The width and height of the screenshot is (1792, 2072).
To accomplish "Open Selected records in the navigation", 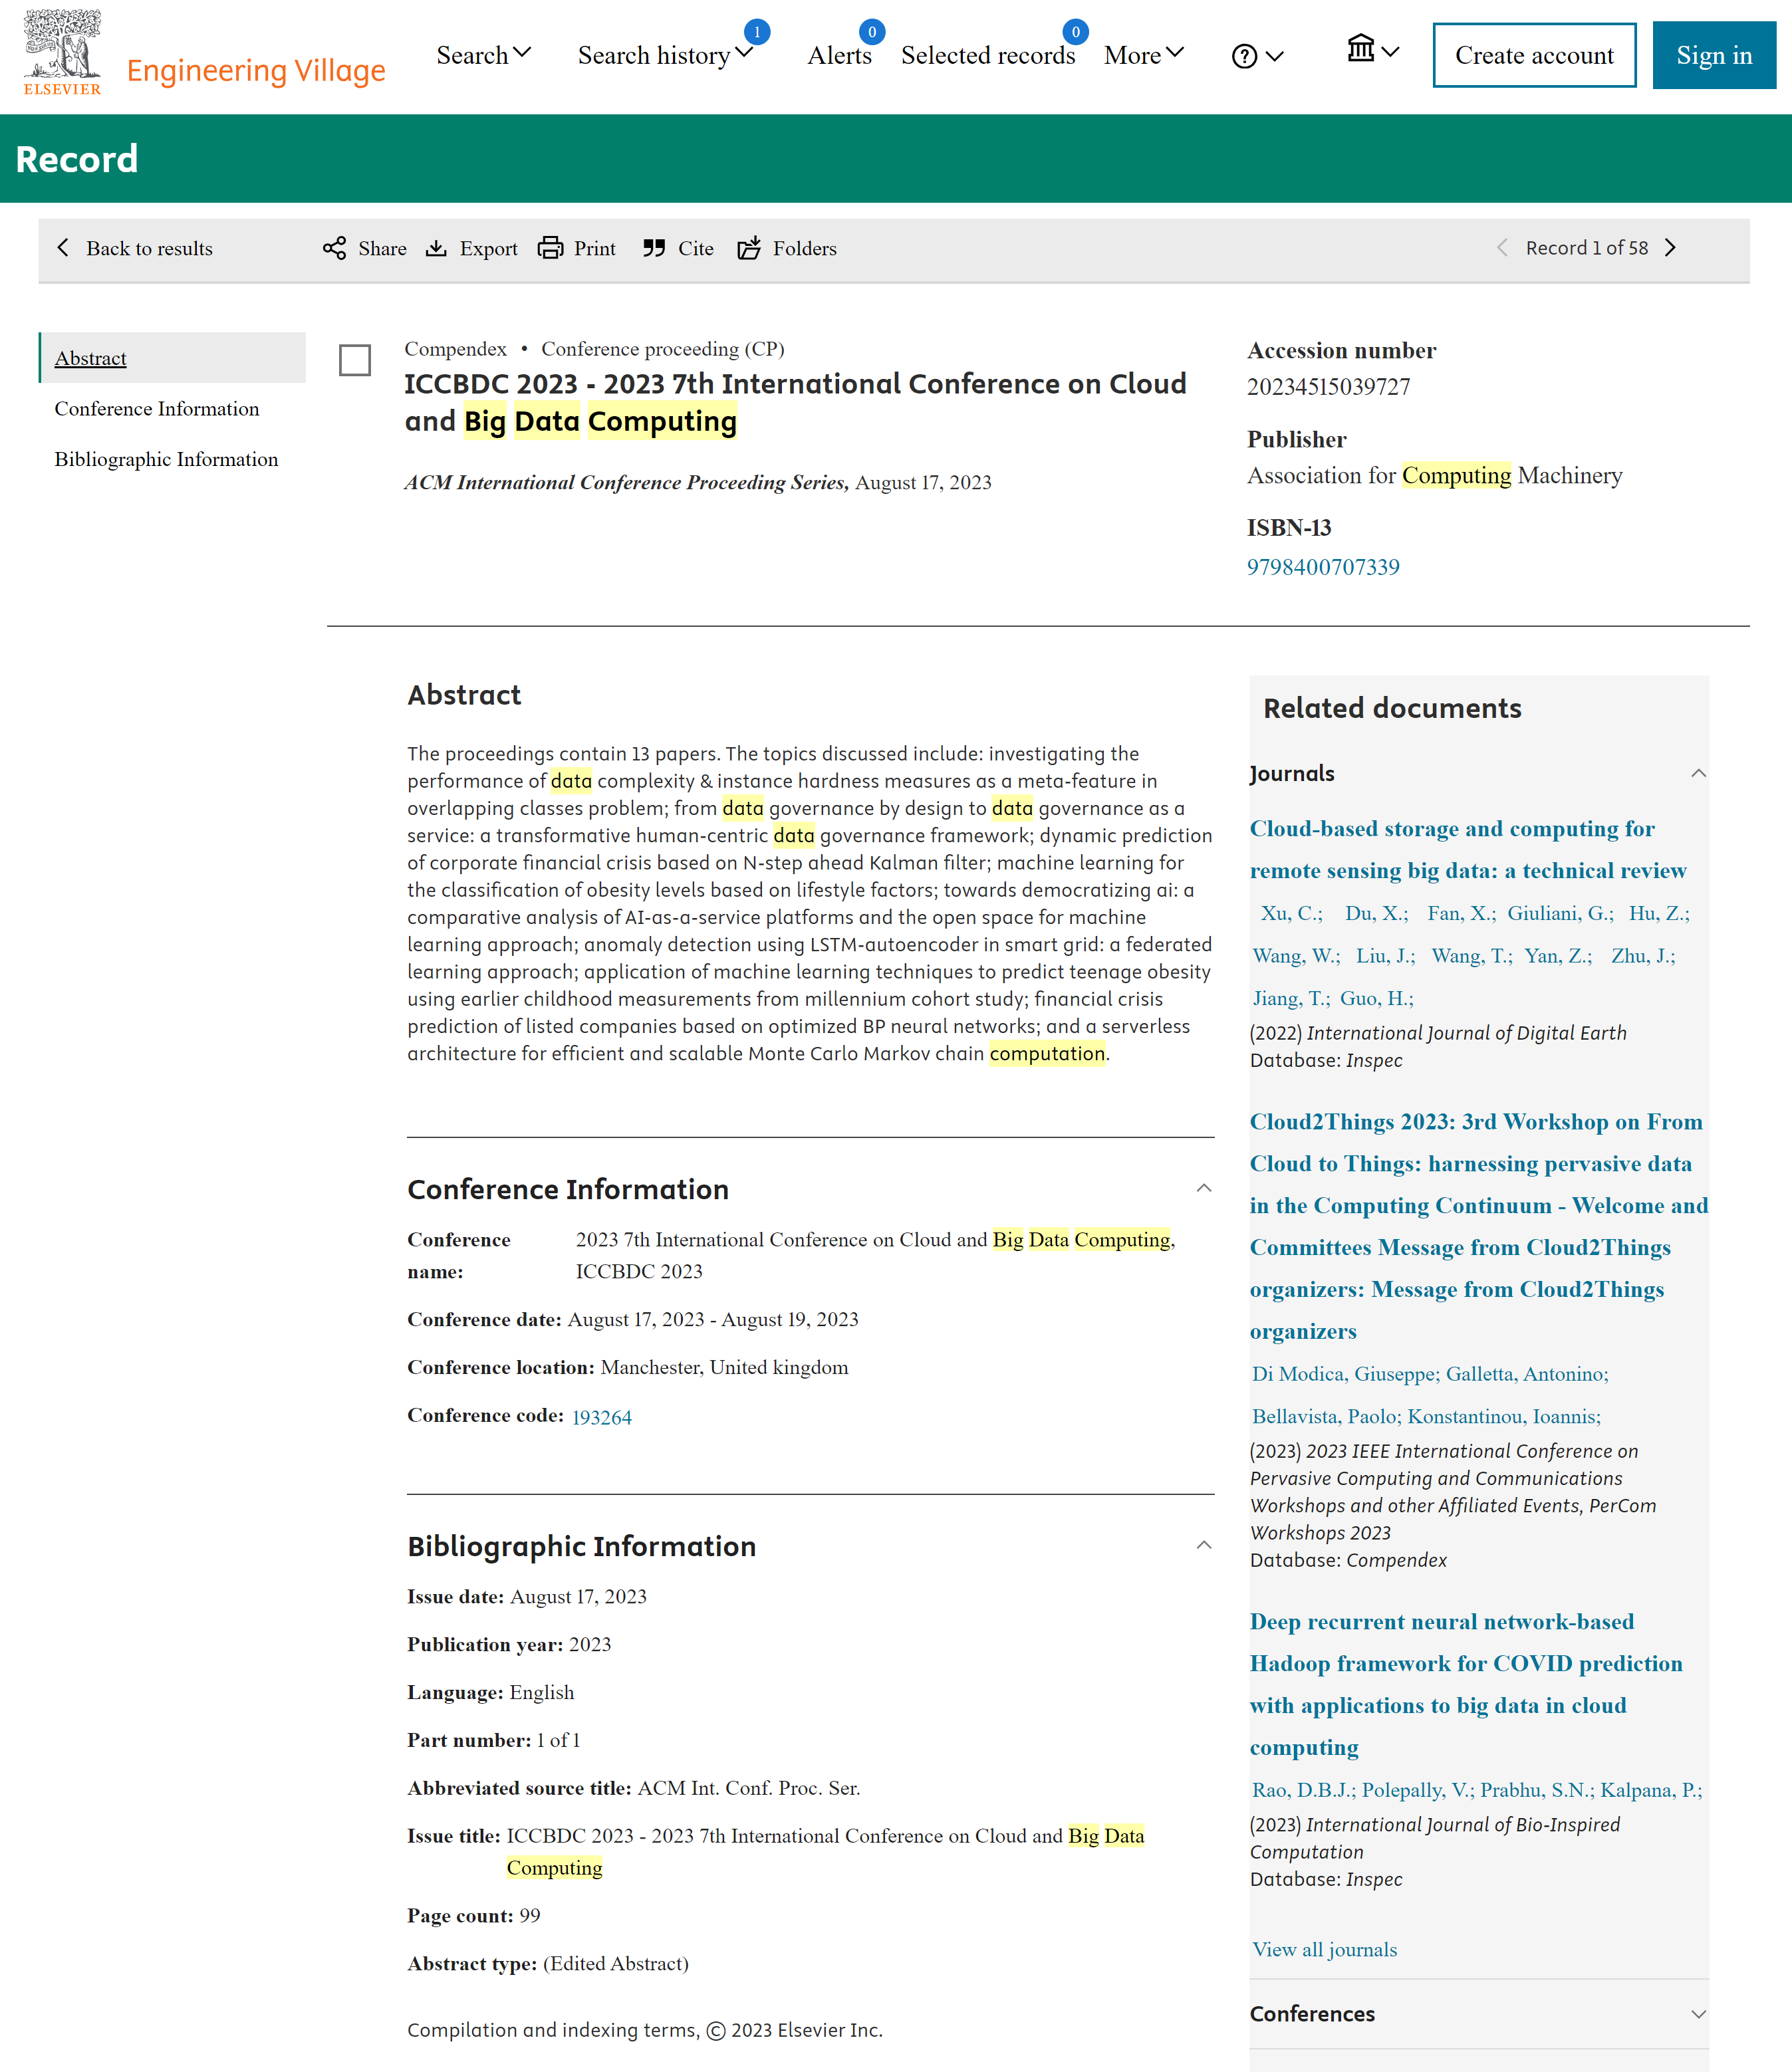I will click(x=987, y=55).
